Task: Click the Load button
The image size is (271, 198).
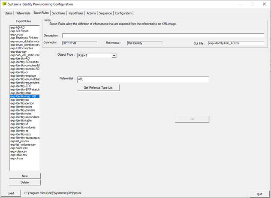Action: point(11,193)
